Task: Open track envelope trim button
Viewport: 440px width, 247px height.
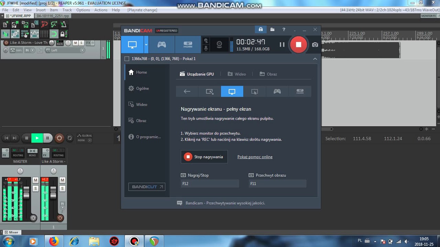Action: click(16, 50)
